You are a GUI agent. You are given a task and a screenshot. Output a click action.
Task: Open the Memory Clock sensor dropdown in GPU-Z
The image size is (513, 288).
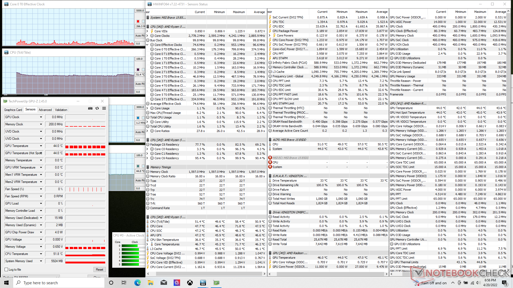point(41,124)
